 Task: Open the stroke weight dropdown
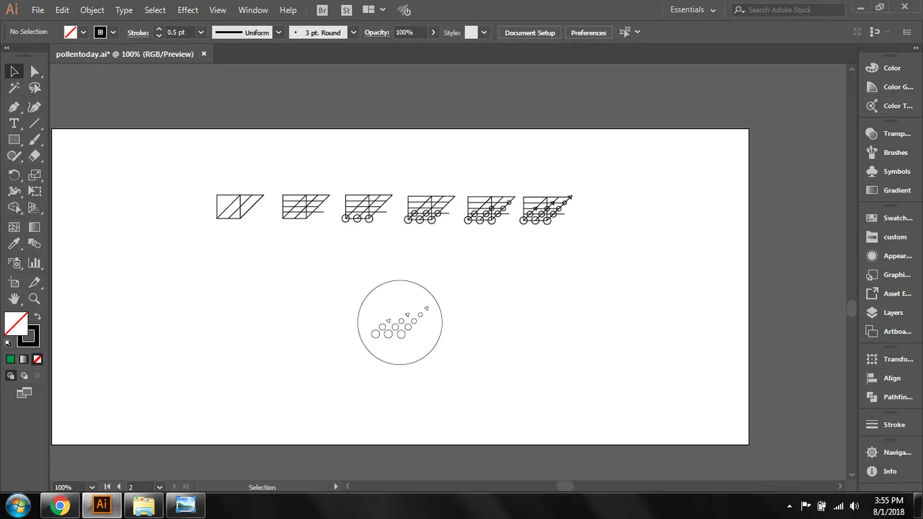coord(201,32)
